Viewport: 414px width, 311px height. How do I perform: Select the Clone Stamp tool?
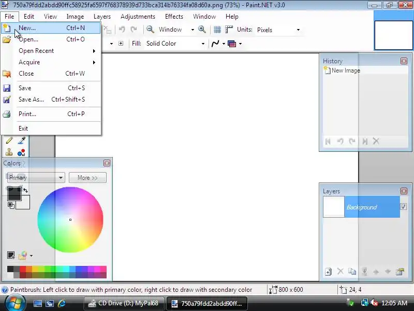[x=9, y=152]
